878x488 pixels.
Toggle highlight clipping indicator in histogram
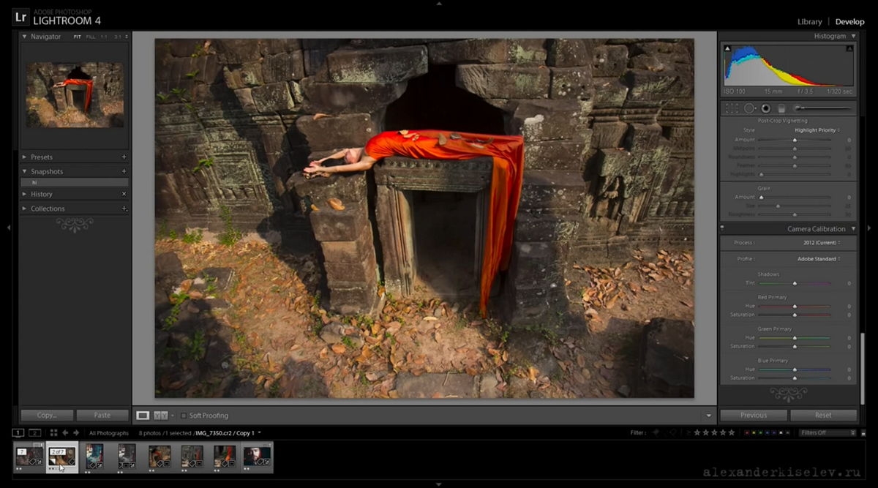849,48
